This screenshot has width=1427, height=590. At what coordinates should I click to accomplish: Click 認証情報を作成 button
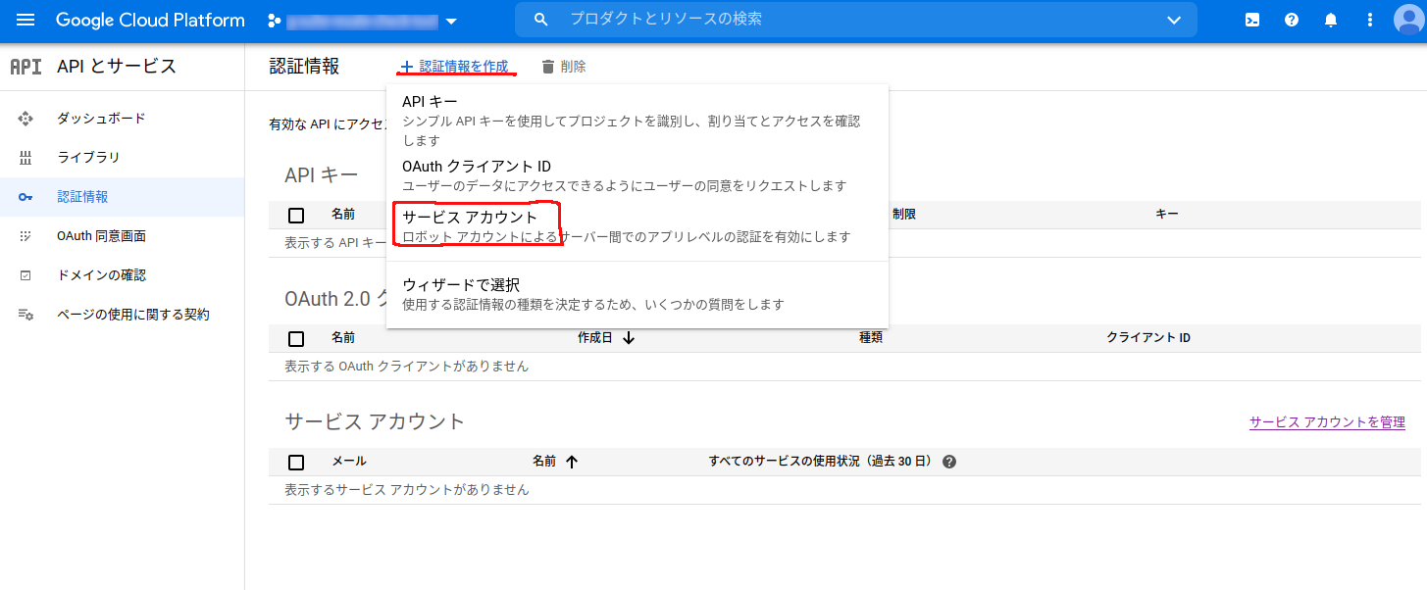tap(454, 67)
